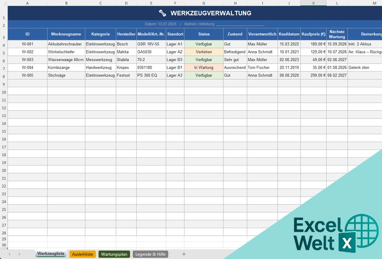Select the Akkubohrschrauber cell

coord(66,44)
